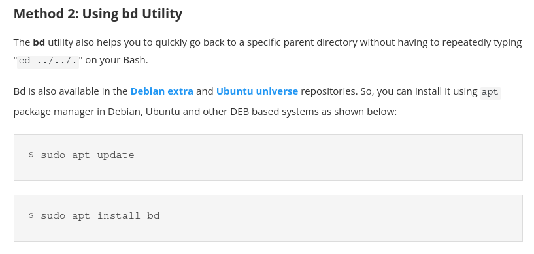The image size is (534, 254).
Task: Open the Ubuntu universe link
Action: pyautogui.click(x=257, y=91)
